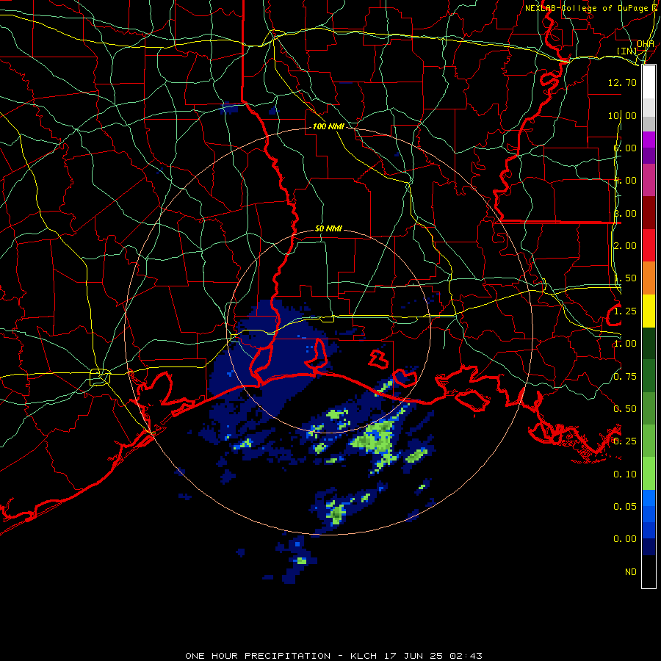Click the 0.05 legend value
Image resolution: width=661 pixels, height=661 pixels.
point(625,506)
